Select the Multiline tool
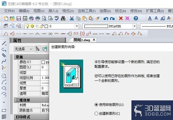The width and height of the screenshot is (173, 120). pos(4,55)
